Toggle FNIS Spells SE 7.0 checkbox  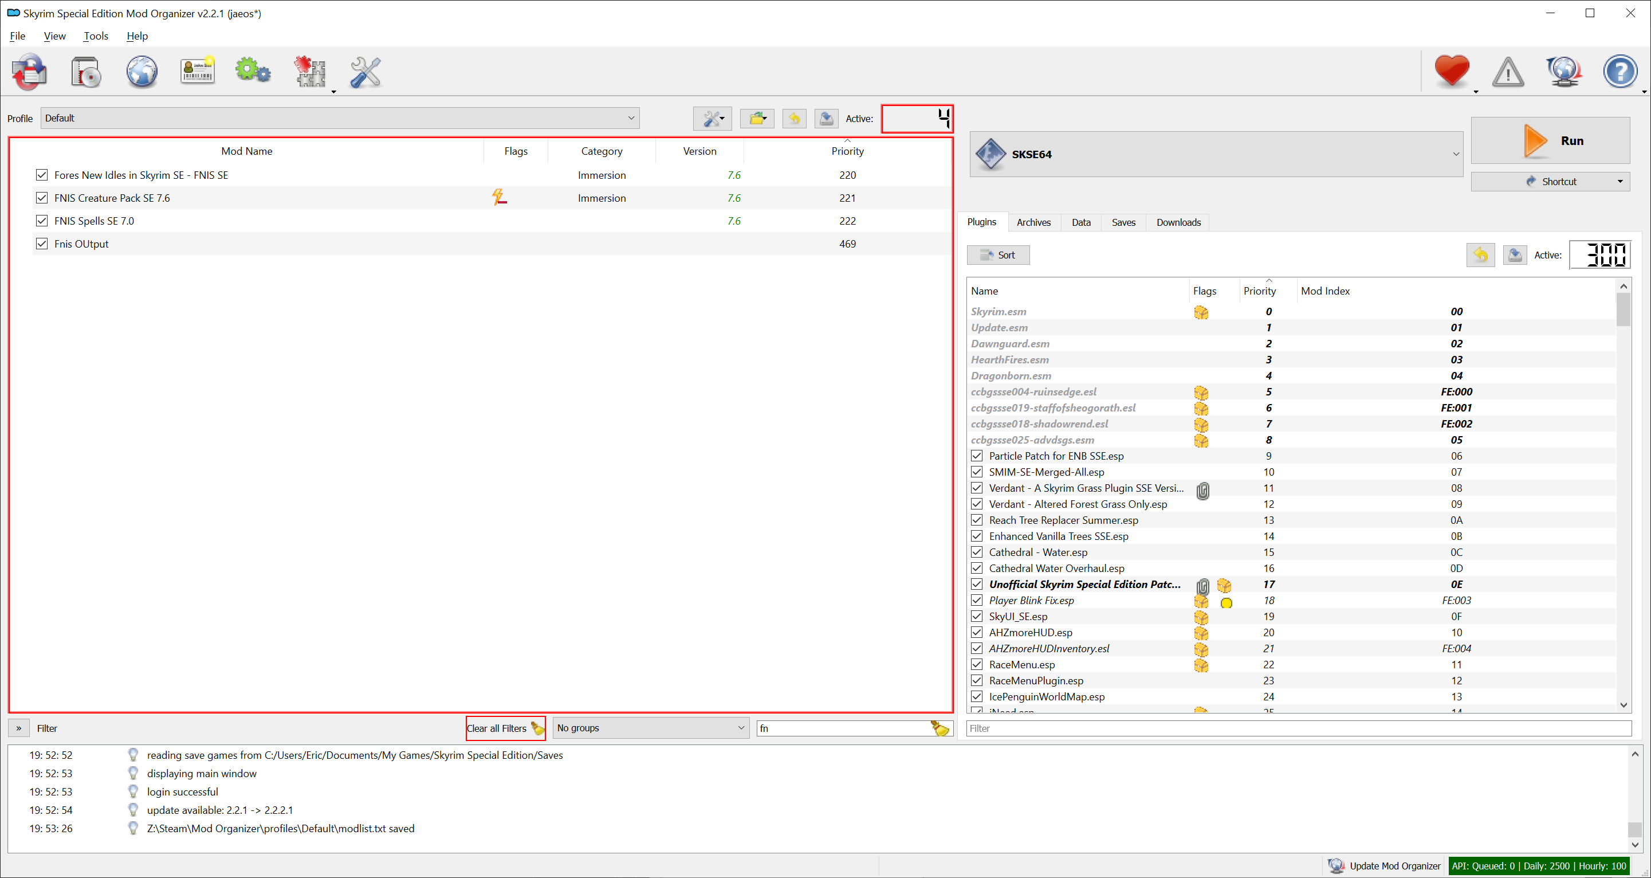click(42, 221)
